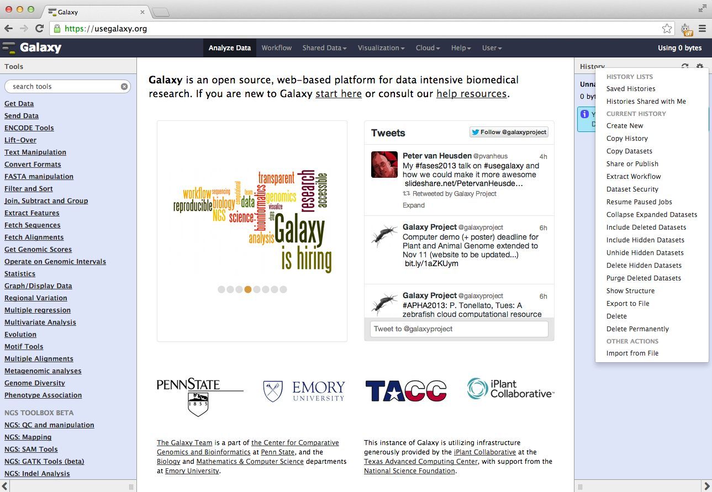This screenshot has width=712, height=492.
Task: Open the User dropdown menu
Action: click(492, 48)
